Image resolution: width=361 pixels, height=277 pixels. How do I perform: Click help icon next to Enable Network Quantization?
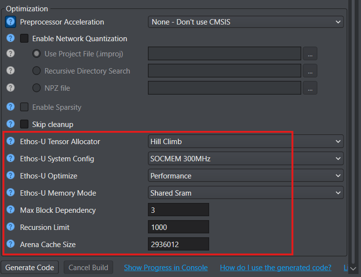(x=10, y=39)
